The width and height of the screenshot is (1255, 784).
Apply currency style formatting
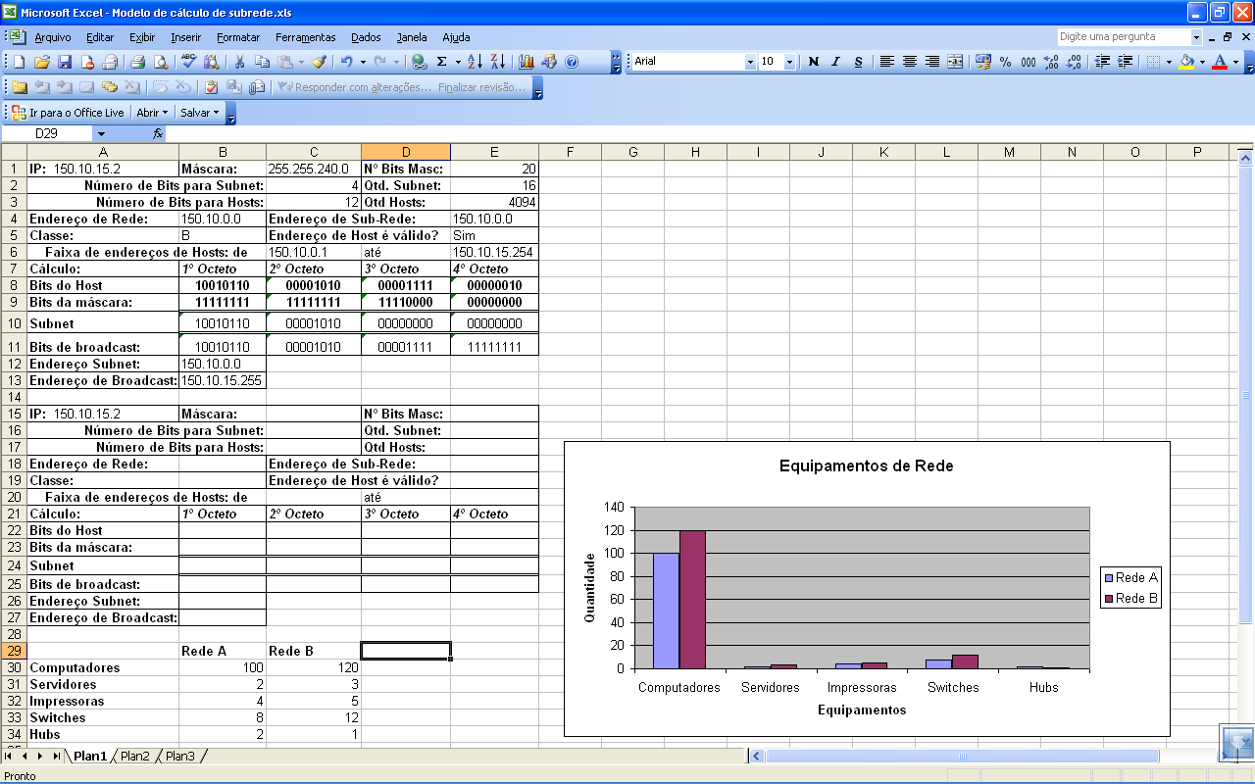pos(983,62)
